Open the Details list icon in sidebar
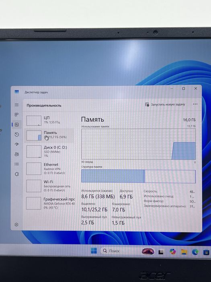The width and height of the screenshot is (211, 282). [17, 164]
